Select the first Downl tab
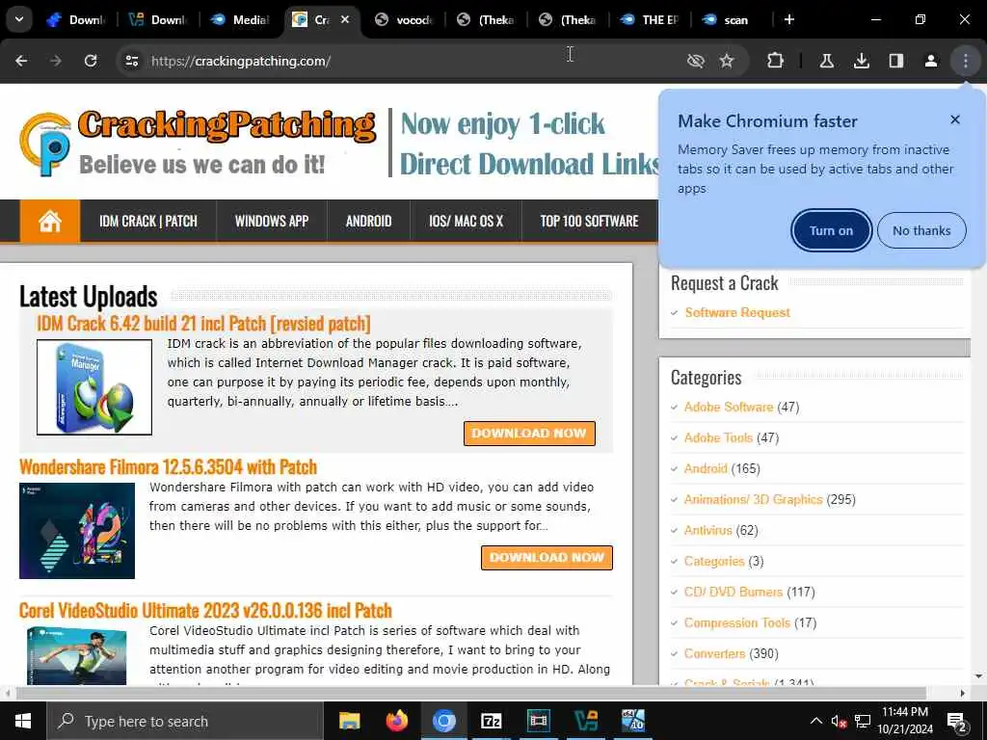Viewport: 987px width, 740px height. tap(77, 20)
